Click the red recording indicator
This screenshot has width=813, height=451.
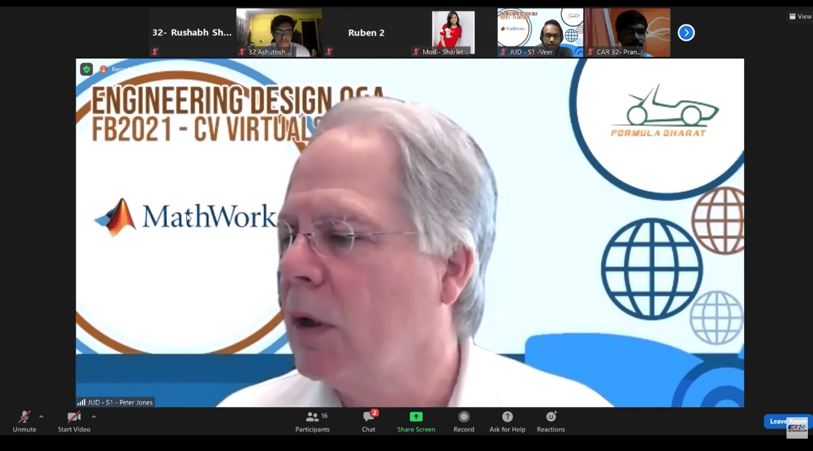click(103, 69)
